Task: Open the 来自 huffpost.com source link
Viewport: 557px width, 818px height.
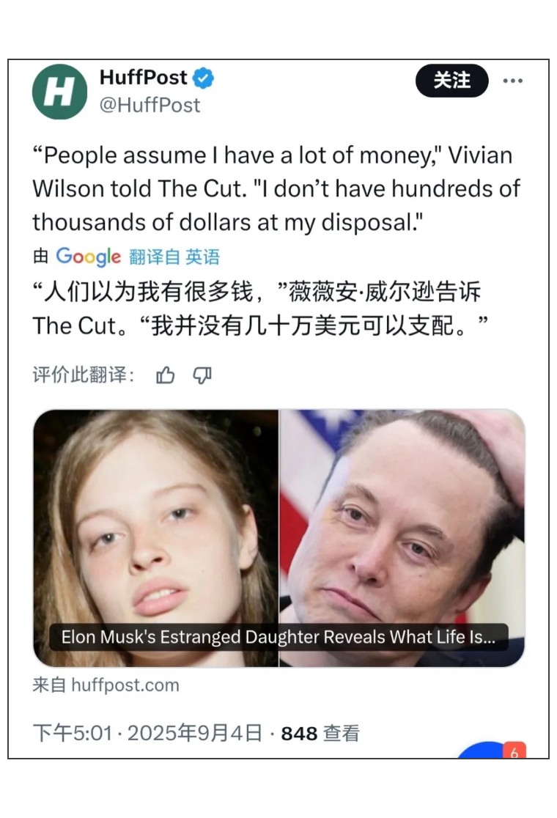Action: 106,685
